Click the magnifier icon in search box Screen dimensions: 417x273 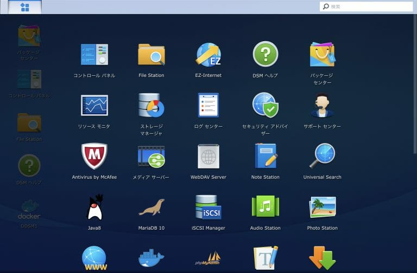pyautogui.click(x=326, y=6)
